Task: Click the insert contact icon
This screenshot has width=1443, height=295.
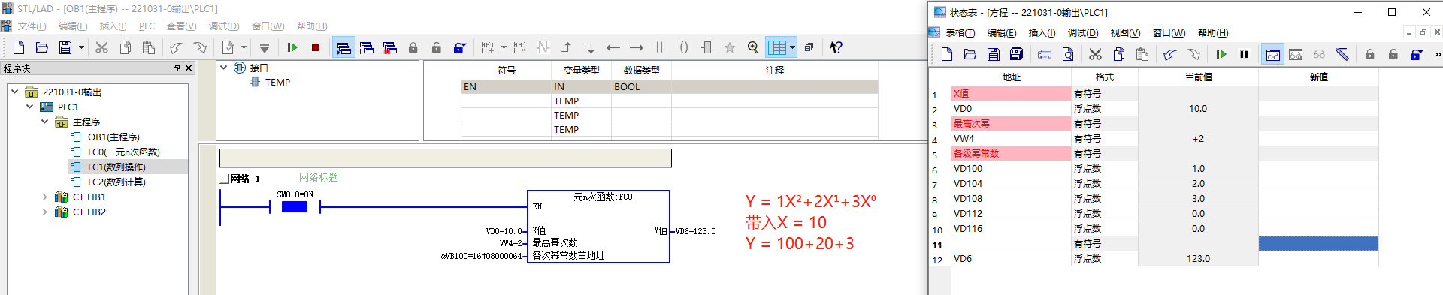Action: pos(660,47)
